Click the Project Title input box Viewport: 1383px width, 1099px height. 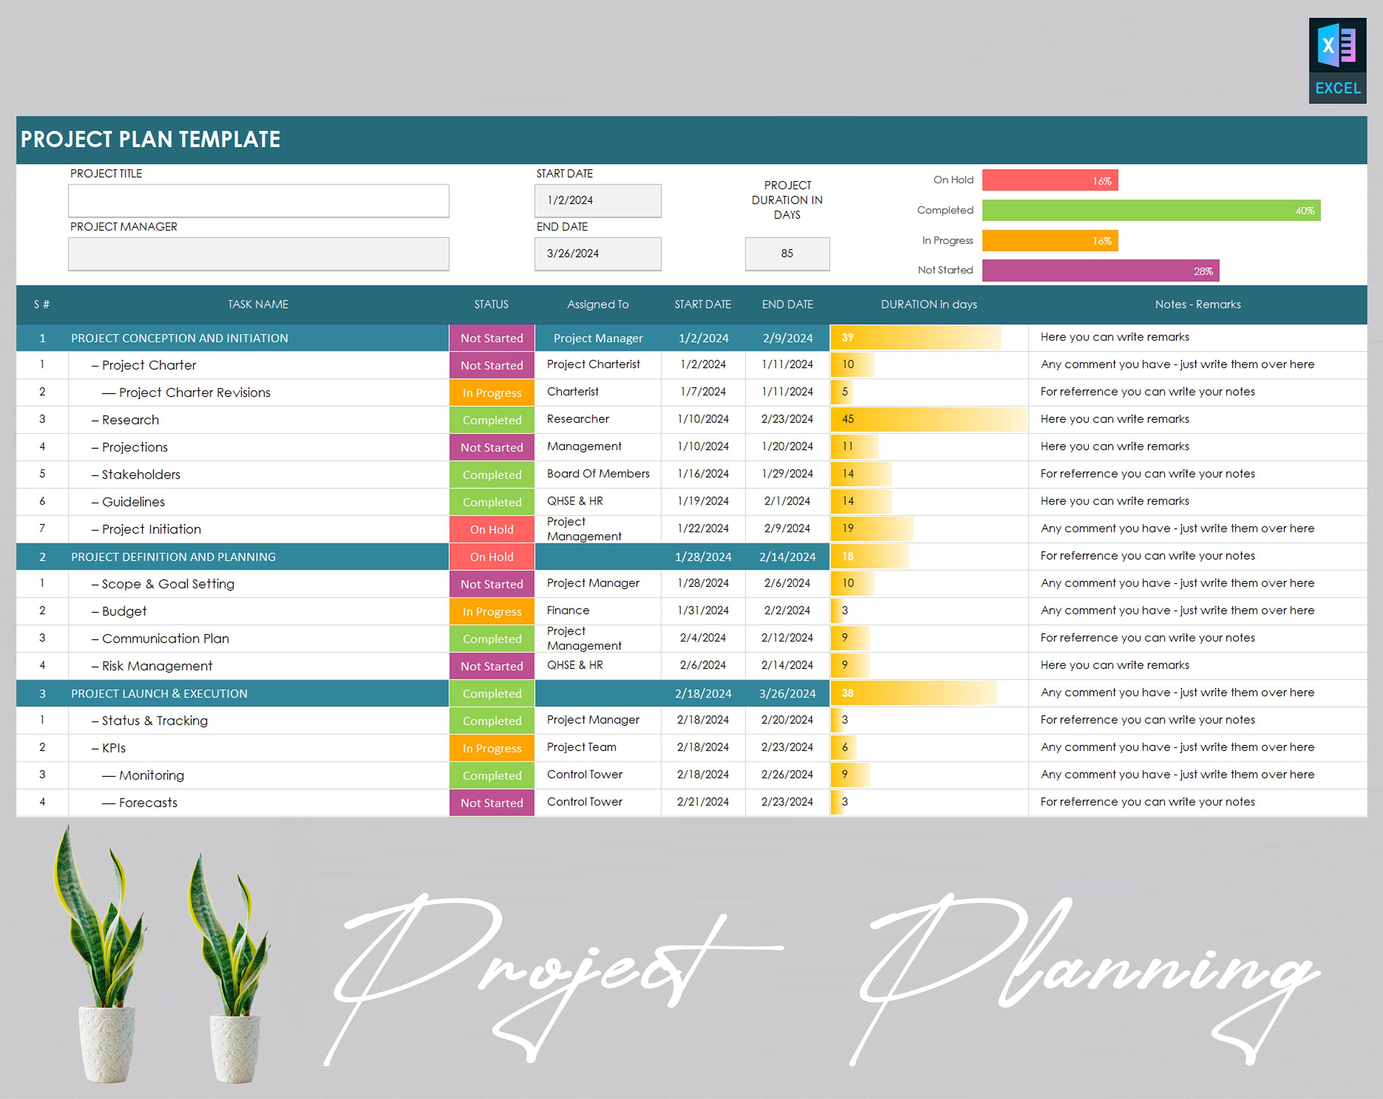(258, 200)
